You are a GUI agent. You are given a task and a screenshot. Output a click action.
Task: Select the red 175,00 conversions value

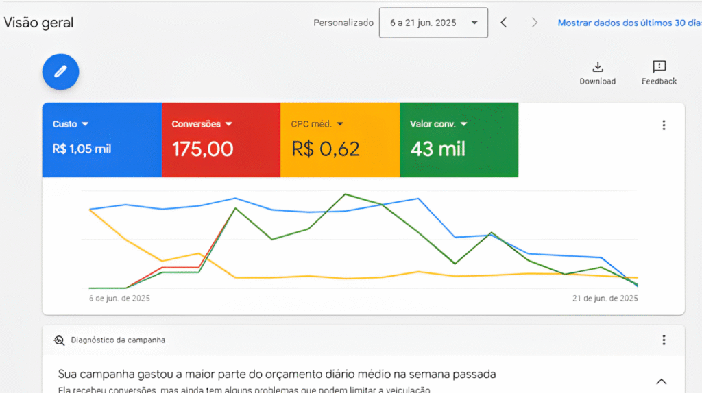[202, 149]
